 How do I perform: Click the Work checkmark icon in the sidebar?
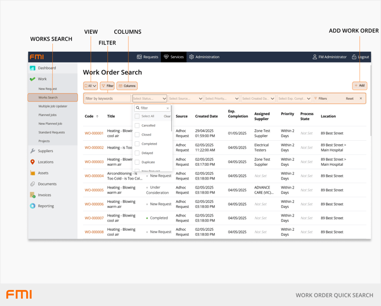tap(32, 79)
